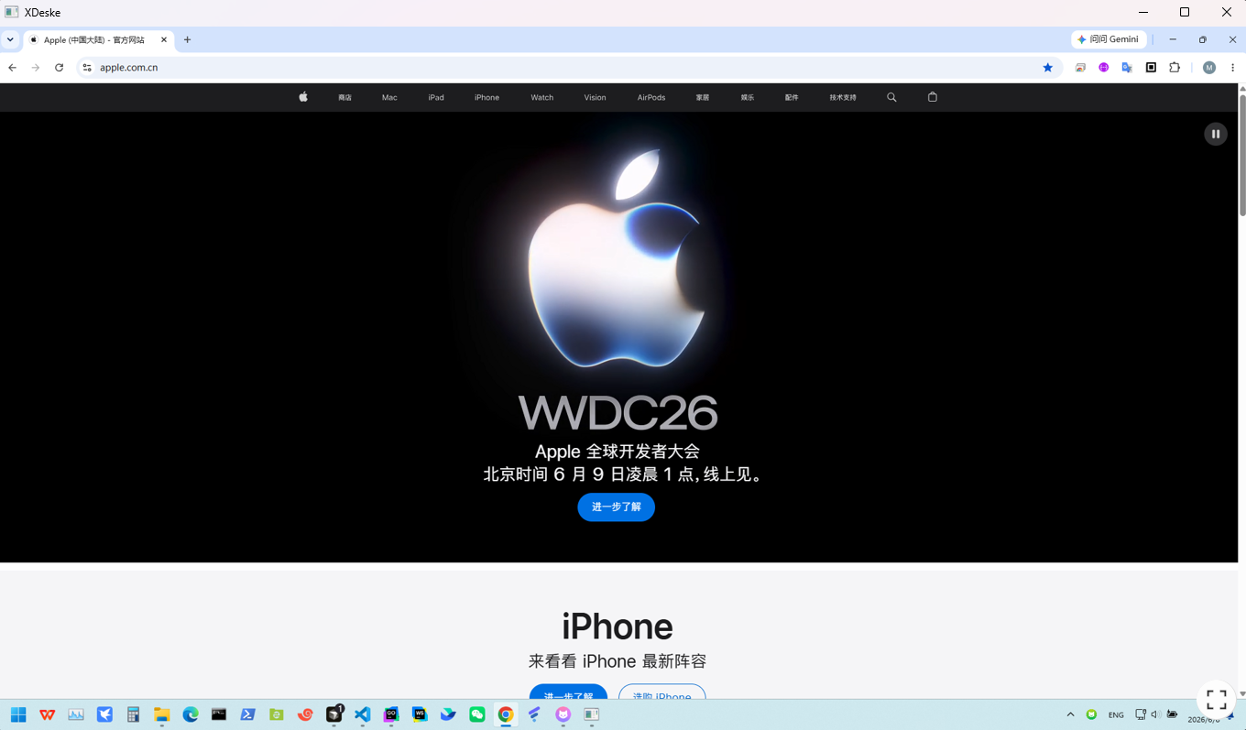Open the search magnifier in Apple navigation
The image size is (1246, 730).
coord(891,97)
